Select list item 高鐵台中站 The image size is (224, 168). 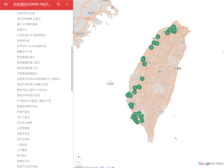click(x=23, y=161)
